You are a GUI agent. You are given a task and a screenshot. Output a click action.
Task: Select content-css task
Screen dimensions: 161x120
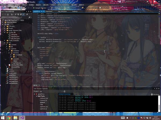(x=44, y=98)
